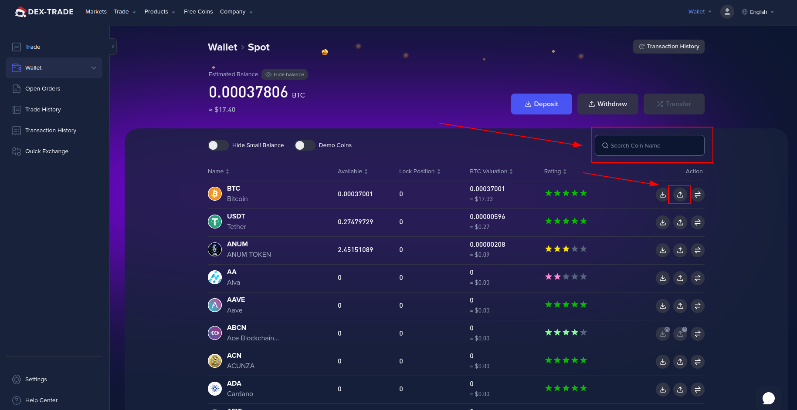Click the transfer icon in USDT row
Viewport: 797px width, 410px height.
[698, 222]
